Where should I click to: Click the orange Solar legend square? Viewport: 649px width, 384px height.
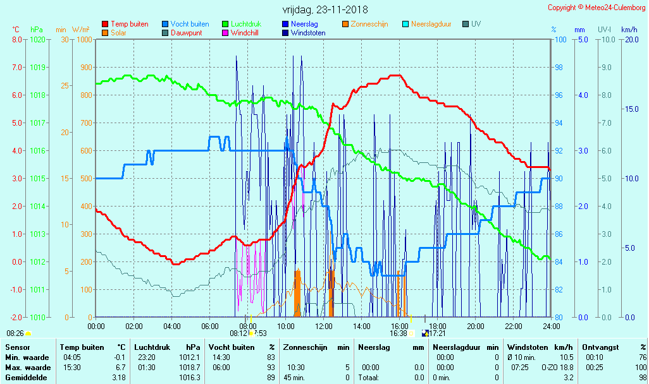pos(105,33)
